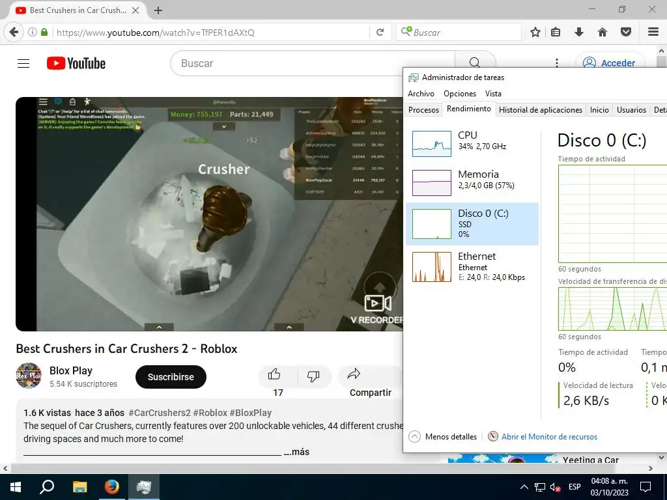667x500 pixels.
Task: Open the #BloxPlay hashtag link
Action: point(251,413)
